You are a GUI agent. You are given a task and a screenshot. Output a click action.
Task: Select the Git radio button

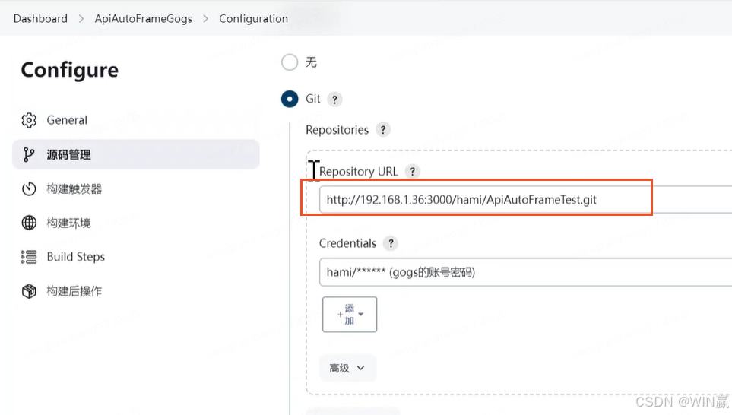coord(290,99)
